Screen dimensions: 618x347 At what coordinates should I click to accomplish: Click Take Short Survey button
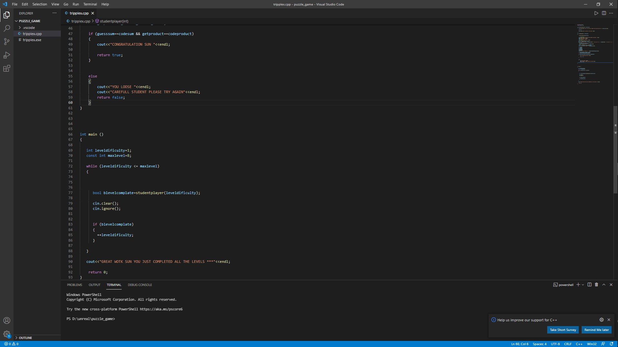tap(563, 330)
